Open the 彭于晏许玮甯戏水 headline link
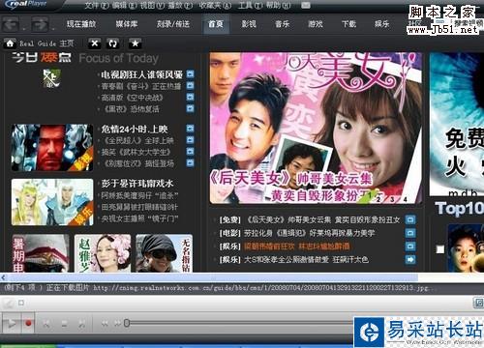Screen dimensions: 484x348 137,184
